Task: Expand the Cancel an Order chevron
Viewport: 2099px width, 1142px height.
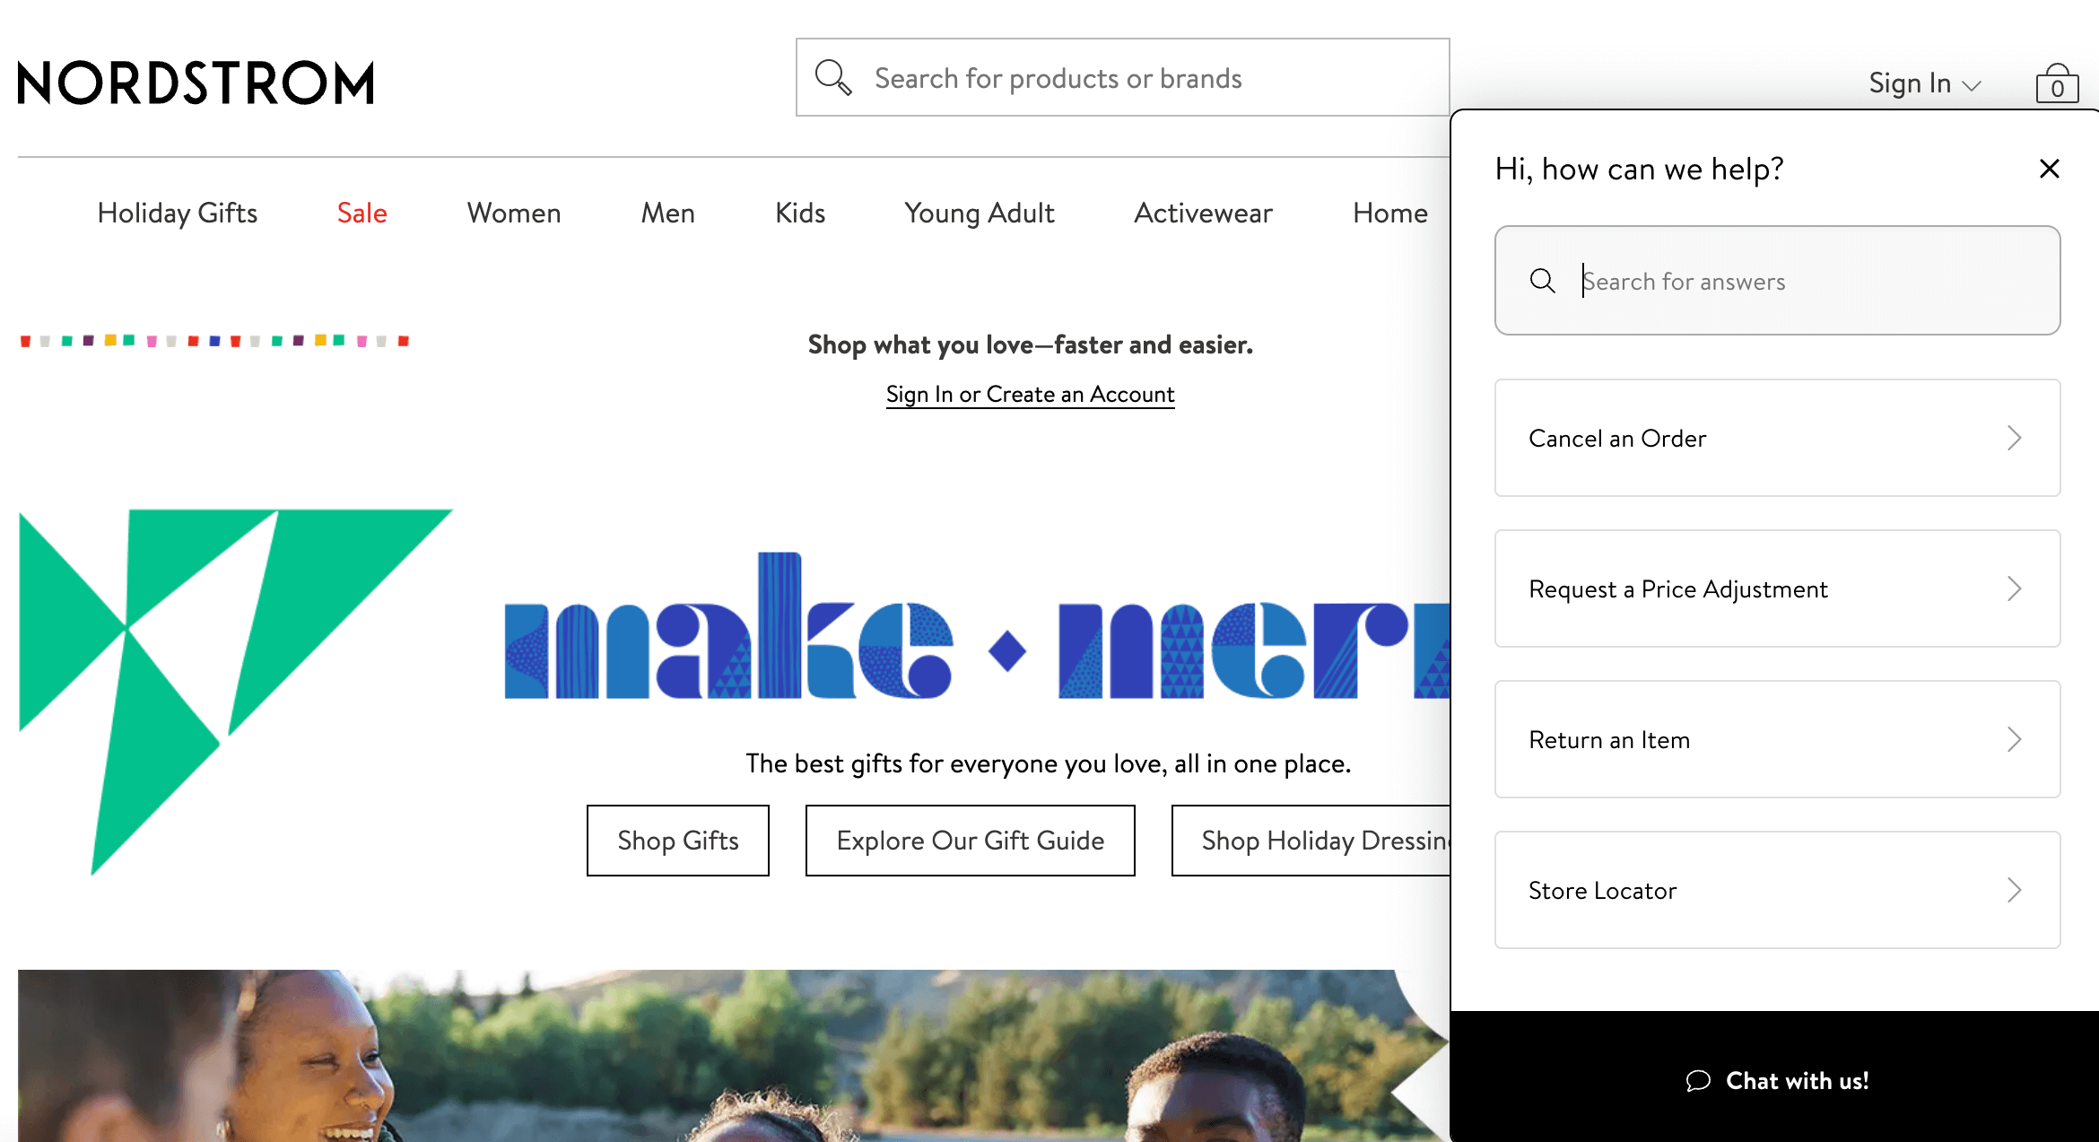Action: [x=2015, y=438]
